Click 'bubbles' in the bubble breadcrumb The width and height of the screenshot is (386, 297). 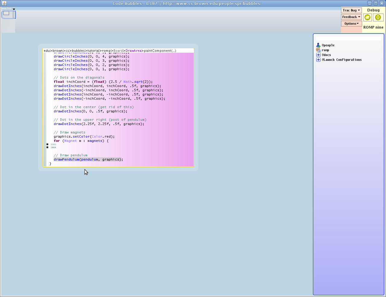(78, 51)
